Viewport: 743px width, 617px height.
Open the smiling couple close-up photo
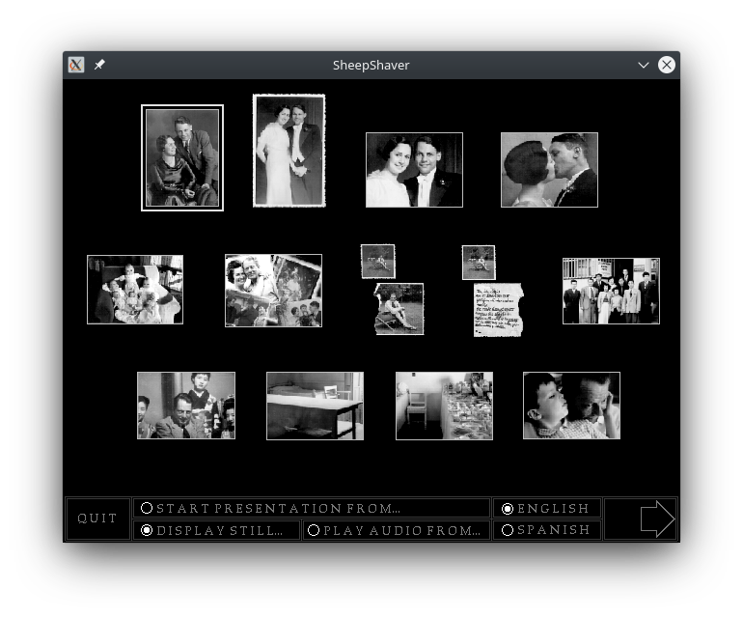coord(414,170)
